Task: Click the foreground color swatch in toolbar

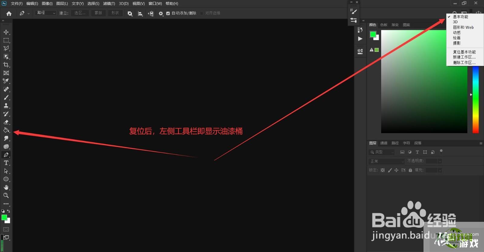Action: tap(4, 217)
